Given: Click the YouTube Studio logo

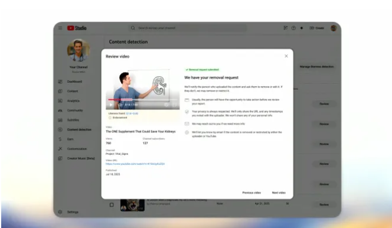Looking at the screenshot, I should click(77, 28).
